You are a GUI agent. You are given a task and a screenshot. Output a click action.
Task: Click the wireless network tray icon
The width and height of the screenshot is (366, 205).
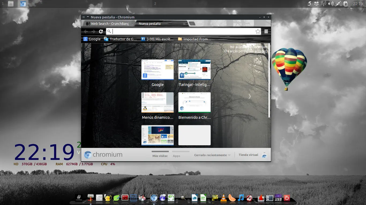pos(324,4)
